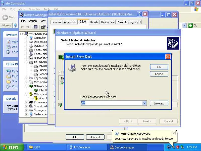Click the Start button
Image resolution: width=201 pixels, height=151 pixels.
tap(12, 147)
